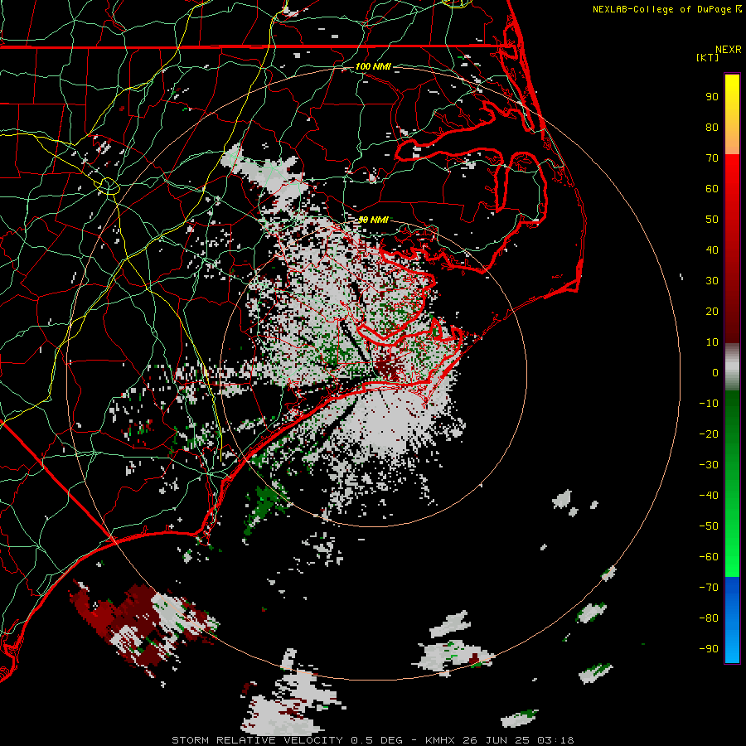
Task: Click the -20 value on velocity scale
Action: click(709, 434)
